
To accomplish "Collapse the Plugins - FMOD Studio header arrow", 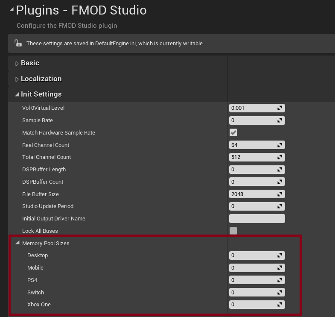I will coord(12,9).
